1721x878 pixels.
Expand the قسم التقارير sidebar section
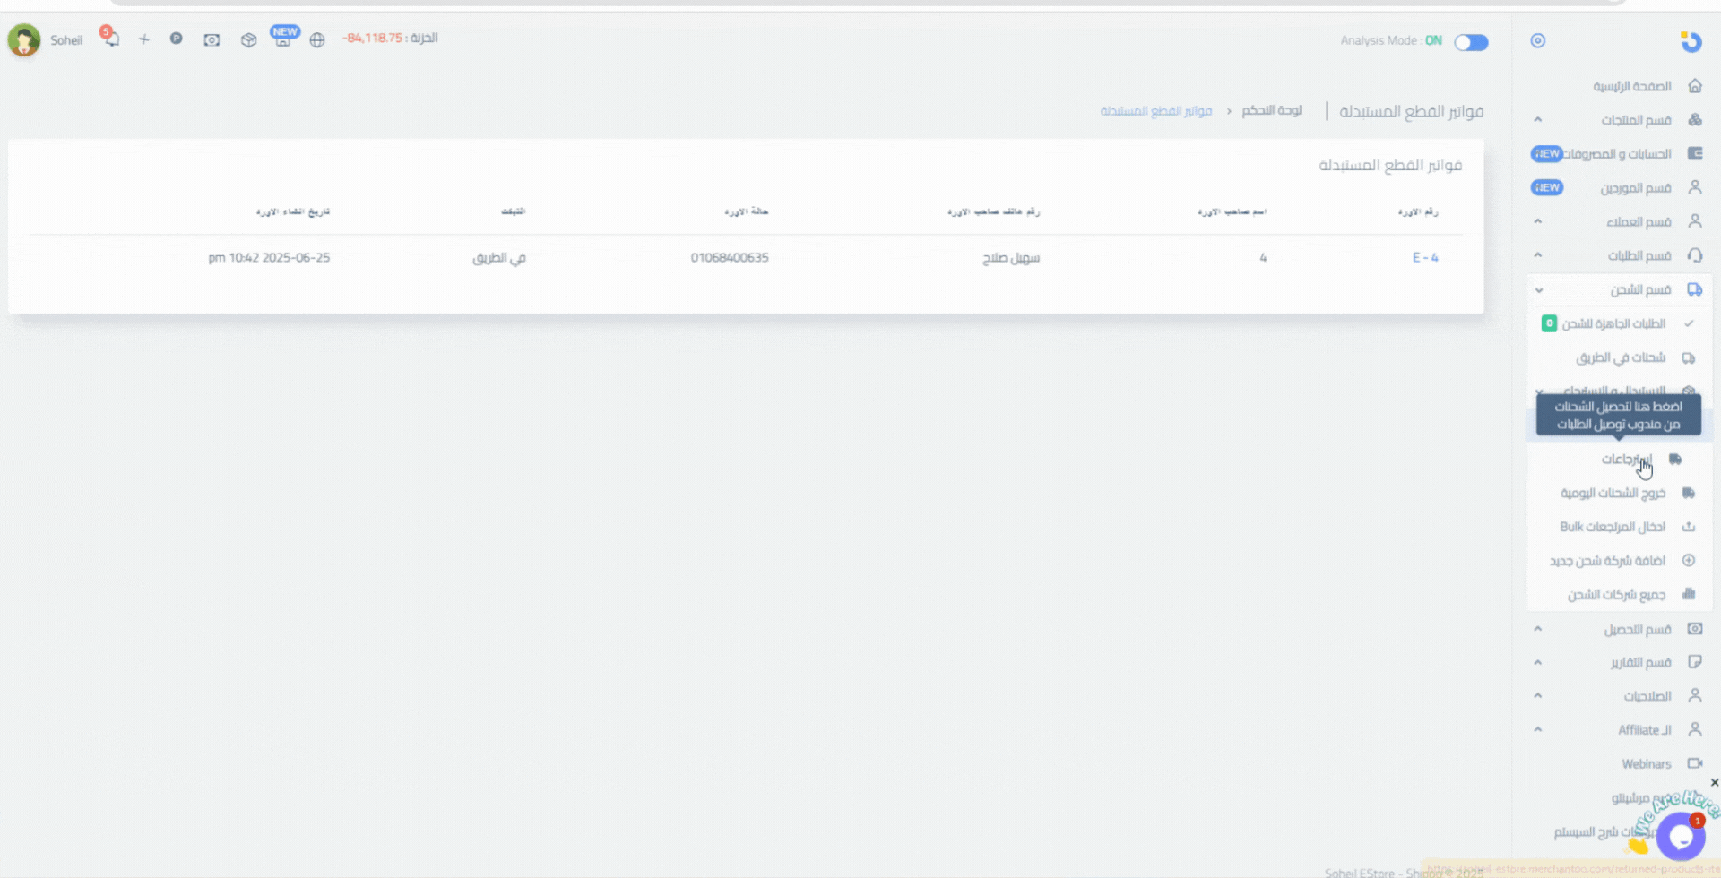tap(1639, 662)
